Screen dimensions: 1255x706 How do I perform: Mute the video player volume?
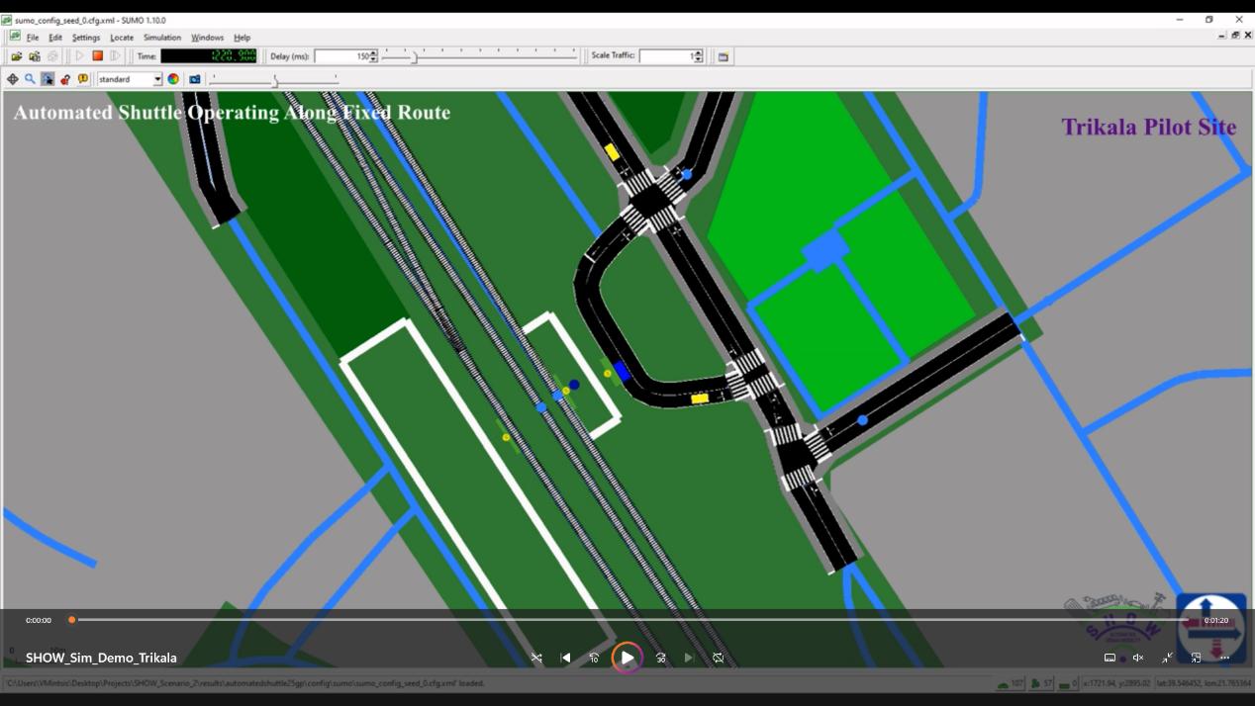click(x=1138, y=658)
